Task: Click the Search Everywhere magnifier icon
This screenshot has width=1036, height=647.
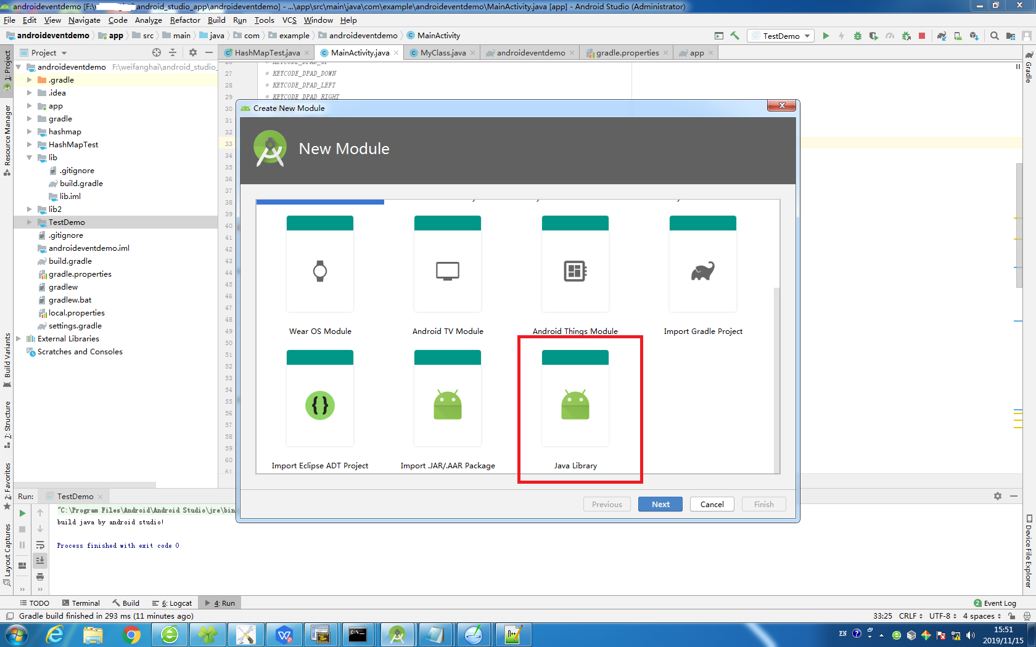Action: tap(994, 36)
